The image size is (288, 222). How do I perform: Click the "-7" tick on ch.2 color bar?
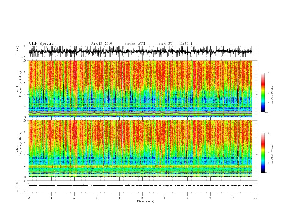point(268,173)
